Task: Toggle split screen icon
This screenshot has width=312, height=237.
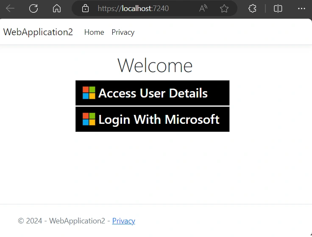Action: click(x=278, y=8)
